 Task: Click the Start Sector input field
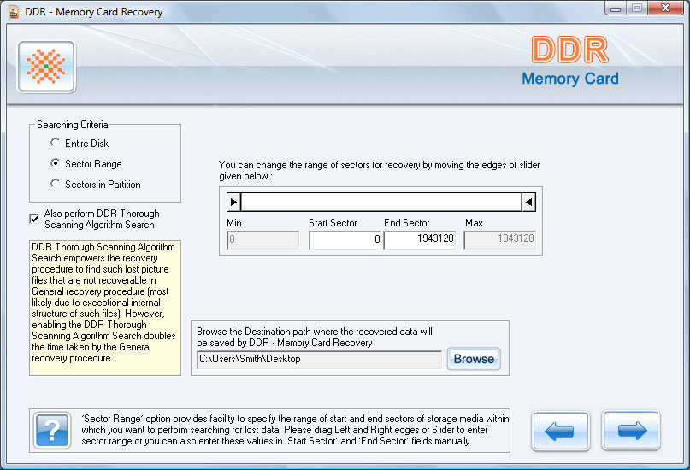(x=345, y=240)
